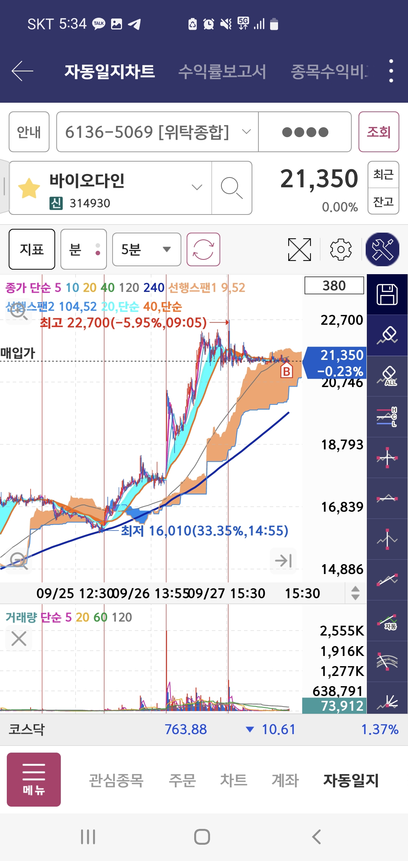408x861 pixels.
Task: Open the 메뉴 main menu
Action: click(34, 779)
